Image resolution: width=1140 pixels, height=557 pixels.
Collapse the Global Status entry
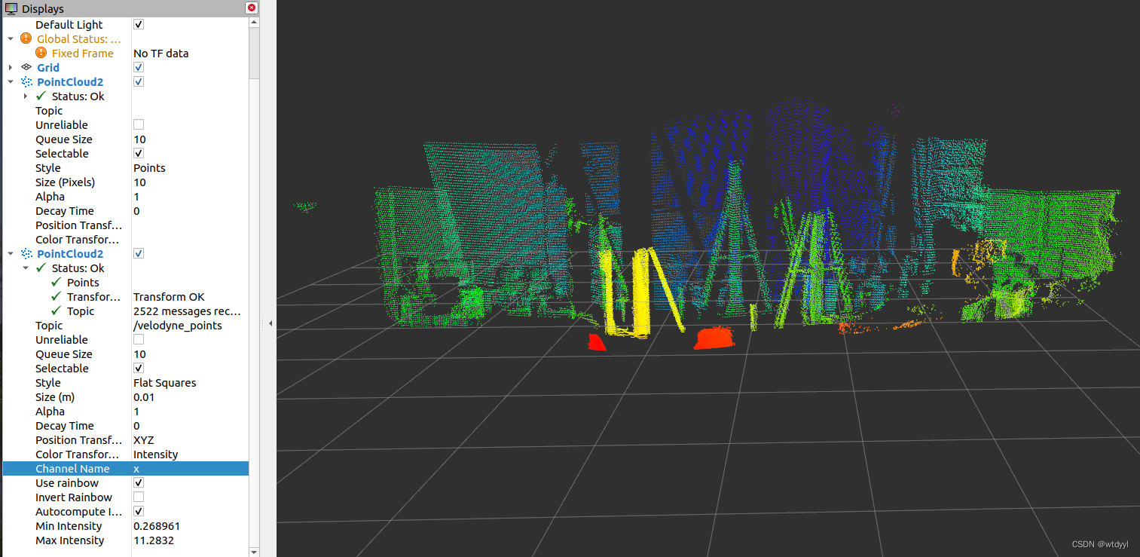[x=11, y=38]
